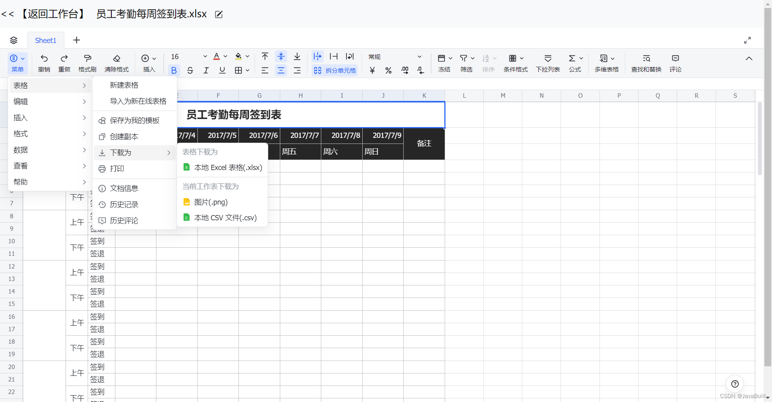Open the 编辑 submenu
The image size is (772, 402).
pos(49,102)
